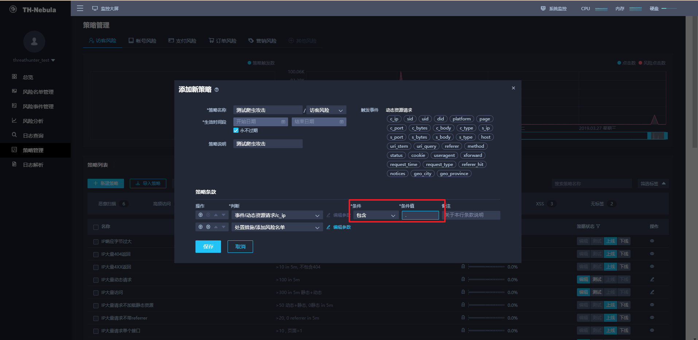Select the useragent field tag

click(x=444, y=155)
